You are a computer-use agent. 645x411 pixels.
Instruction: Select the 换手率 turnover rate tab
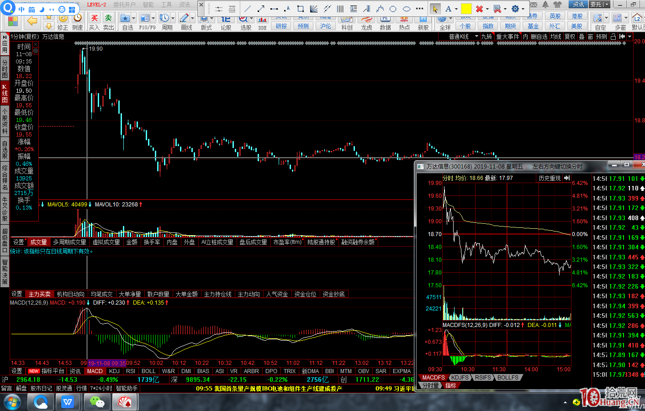[152, 242]
